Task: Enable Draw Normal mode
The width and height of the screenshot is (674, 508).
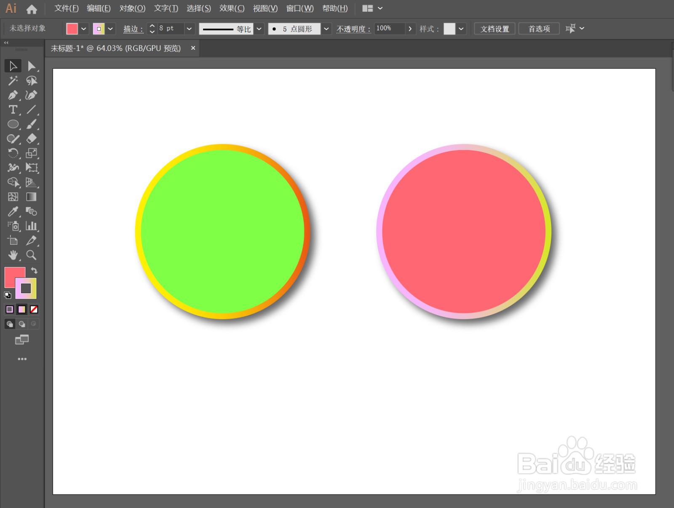Action: [x=10, y=324]
